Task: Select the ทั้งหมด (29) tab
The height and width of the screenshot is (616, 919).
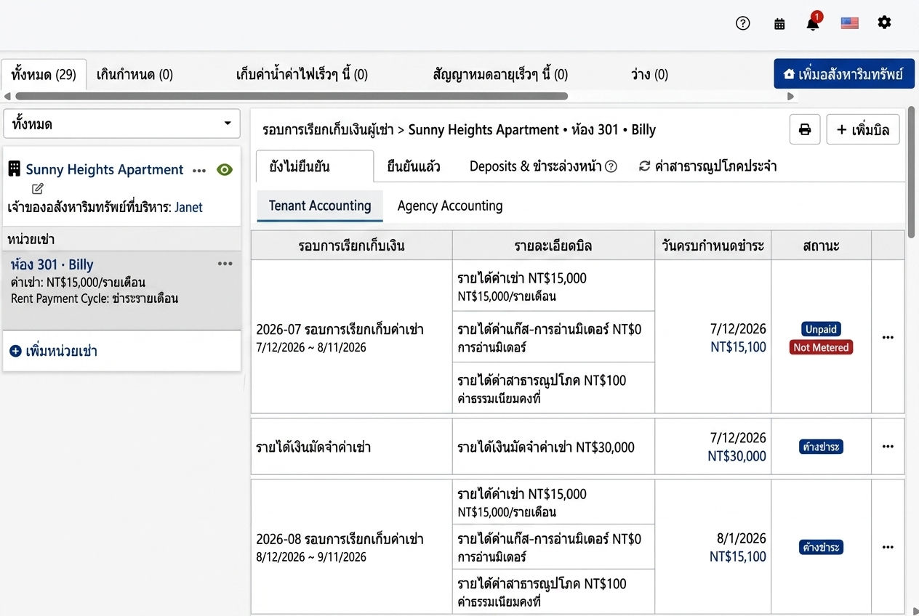Action: (44, 74)
